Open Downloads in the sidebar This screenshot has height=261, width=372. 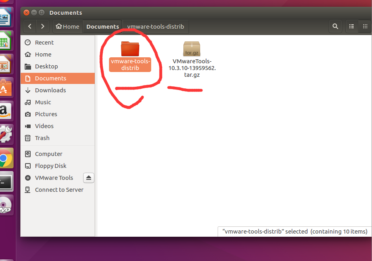click(58, 90)
